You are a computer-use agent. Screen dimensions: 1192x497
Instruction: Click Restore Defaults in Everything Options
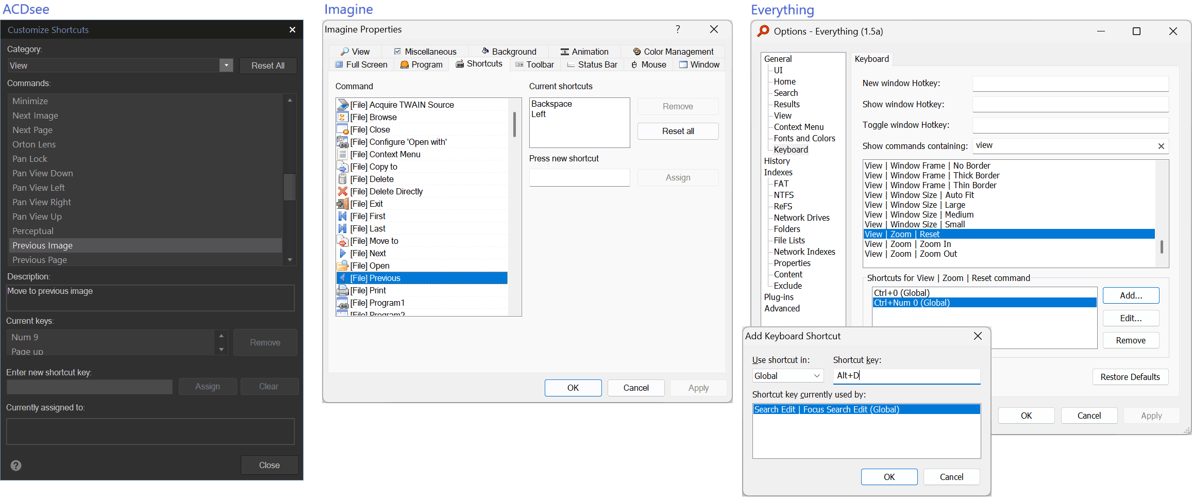[1130, 377]
